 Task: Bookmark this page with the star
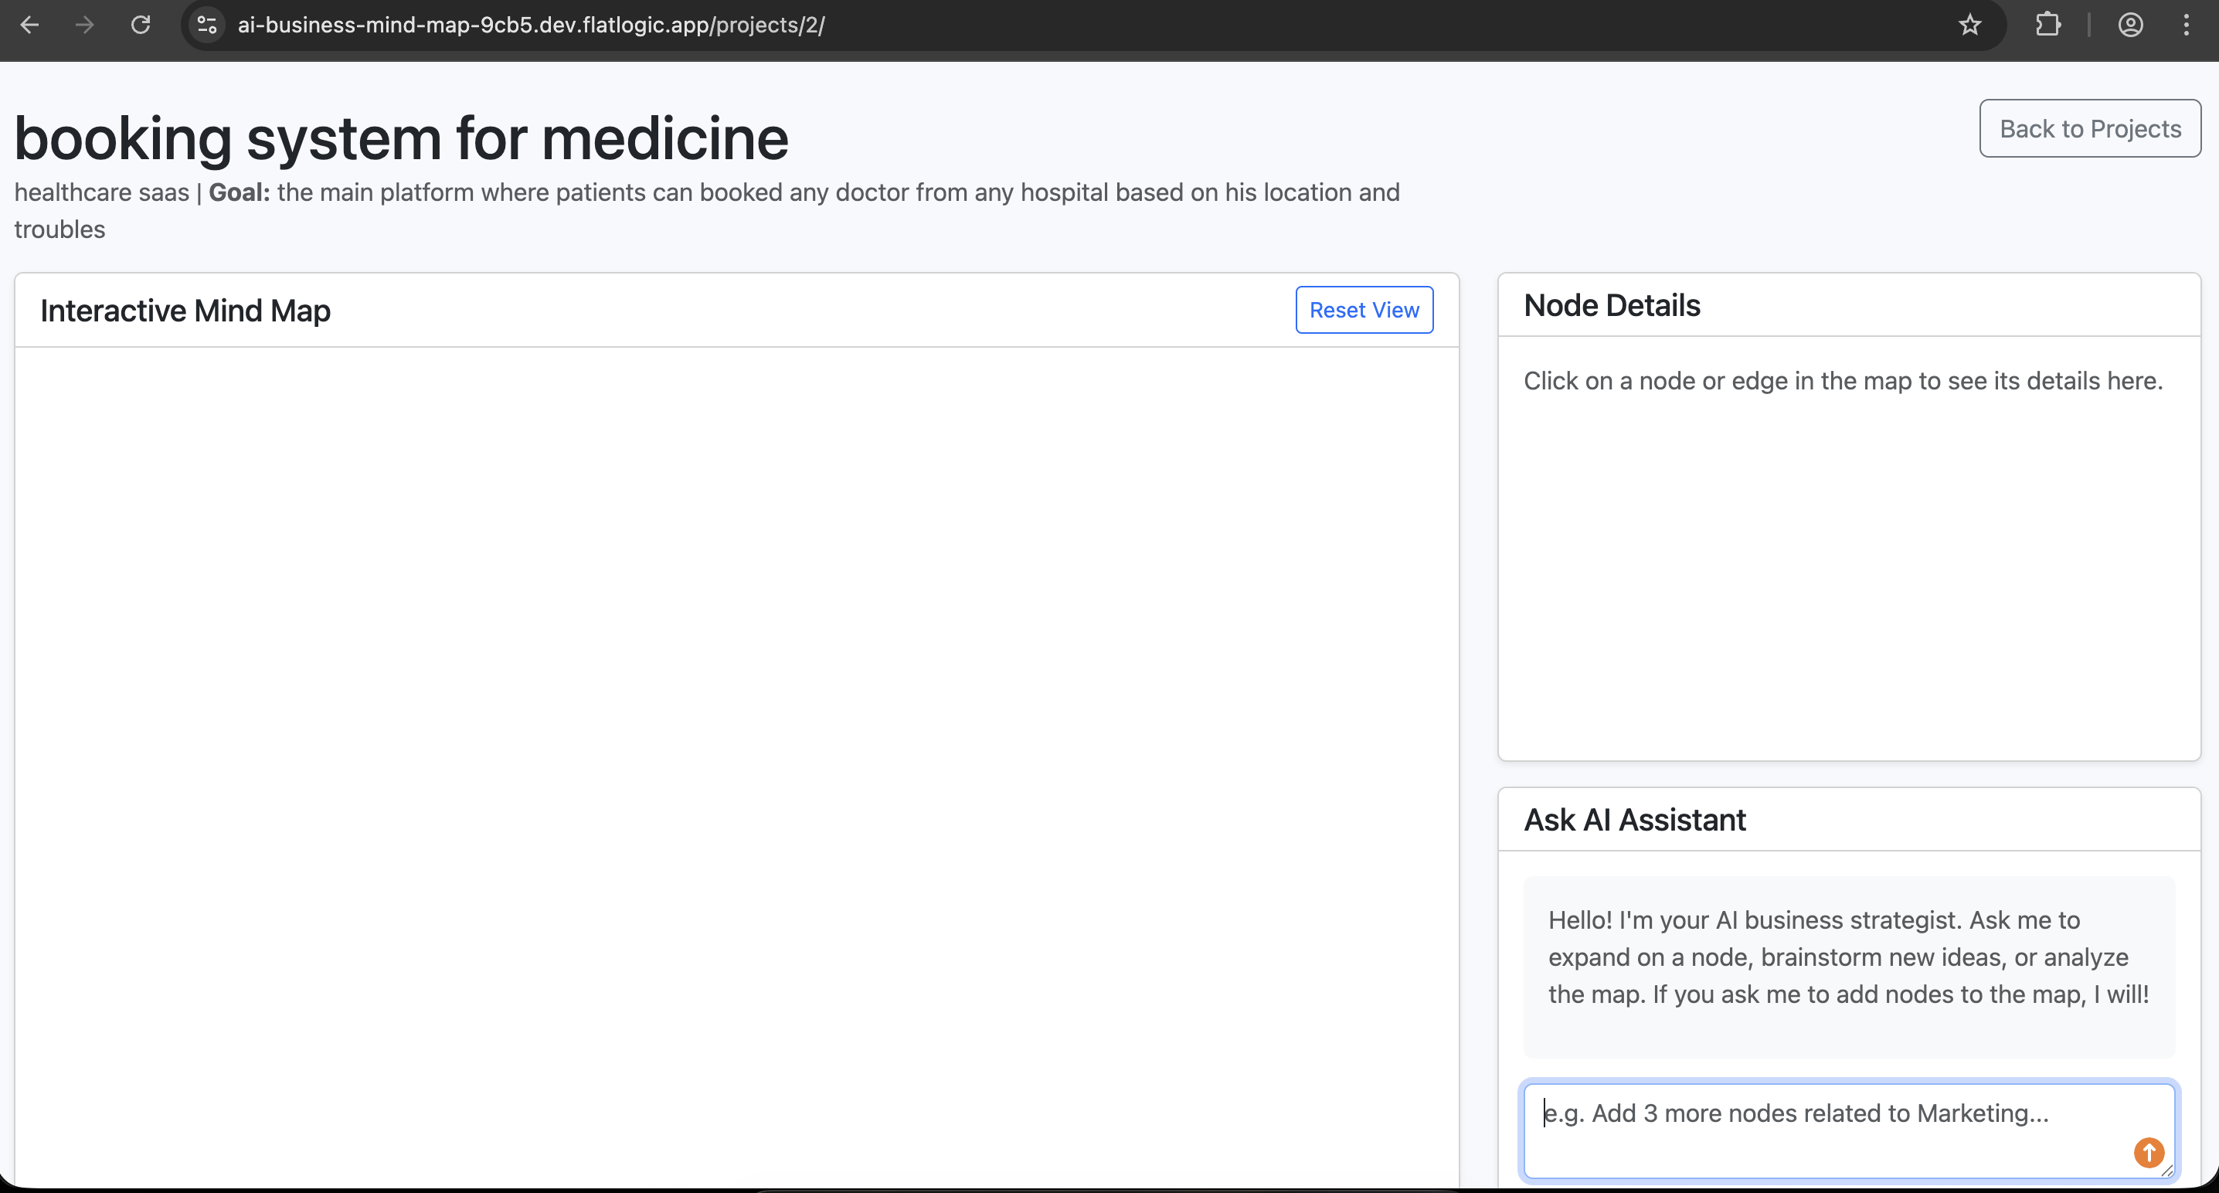point(1969,25)
